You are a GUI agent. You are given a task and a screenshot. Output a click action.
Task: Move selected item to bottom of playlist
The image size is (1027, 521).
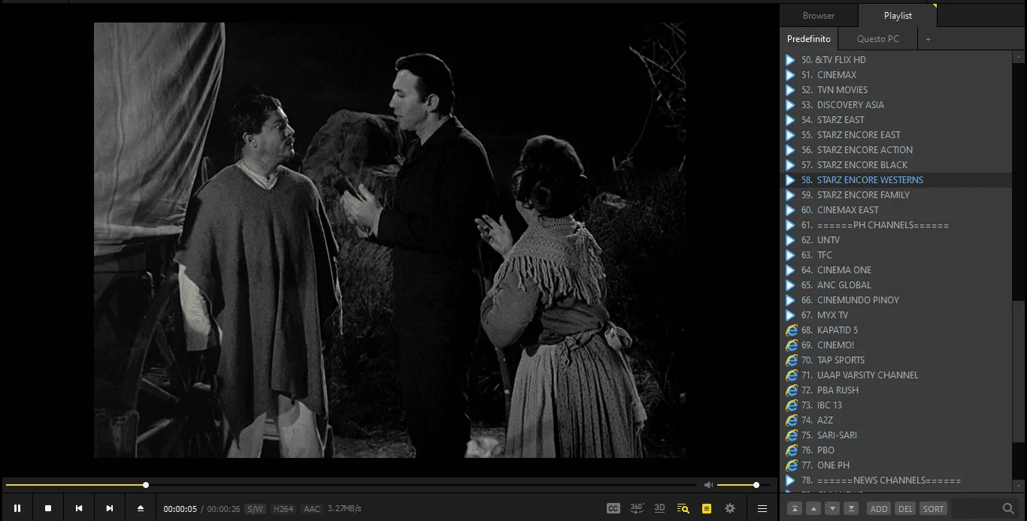851,508
